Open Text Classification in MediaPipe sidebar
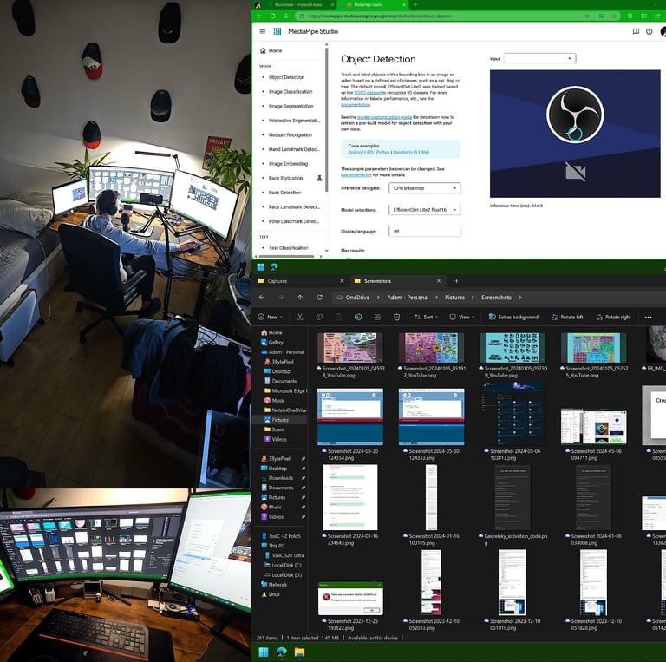The height and width of the screenshot is (662, 666). click(x=289, y=248)
